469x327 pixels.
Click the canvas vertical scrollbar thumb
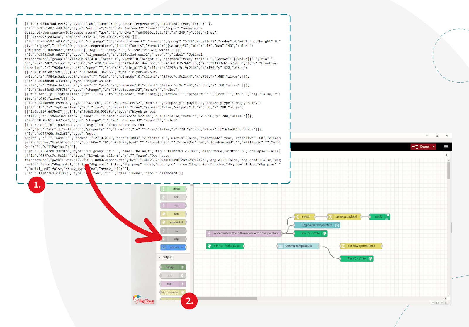coord(449,170)
